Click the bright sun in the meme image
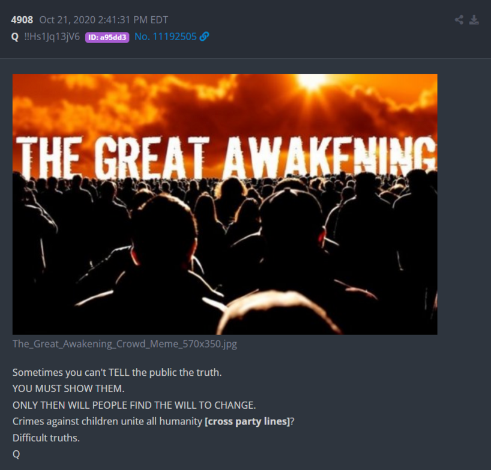The image size is (491, 470). point(312,81)
